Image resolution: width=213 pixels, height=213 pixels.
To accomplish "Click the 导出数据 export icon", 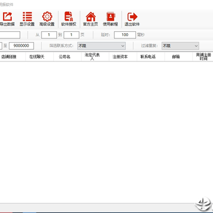I will [x=8, y=19].
